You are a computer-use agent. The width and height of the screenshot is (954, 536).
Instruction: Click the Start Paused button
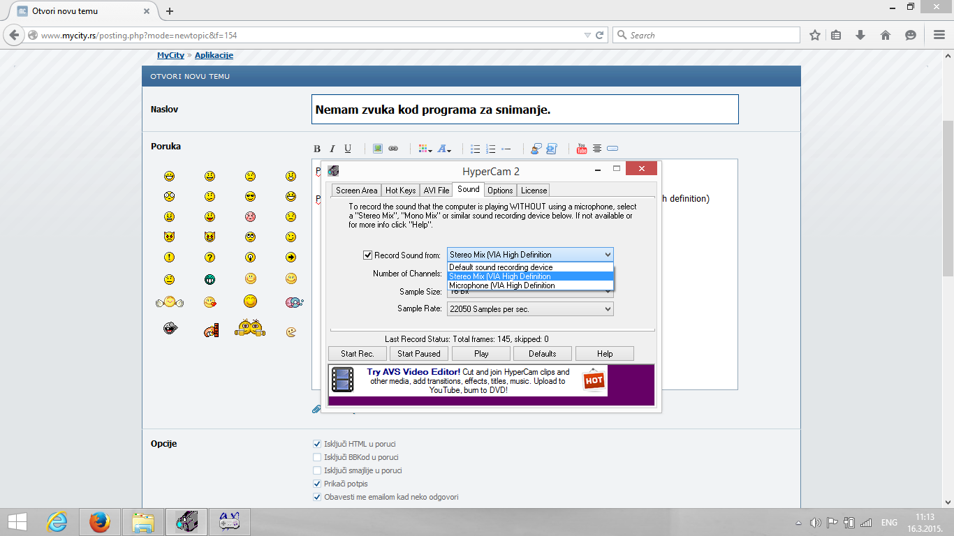(x=419, y=354)
